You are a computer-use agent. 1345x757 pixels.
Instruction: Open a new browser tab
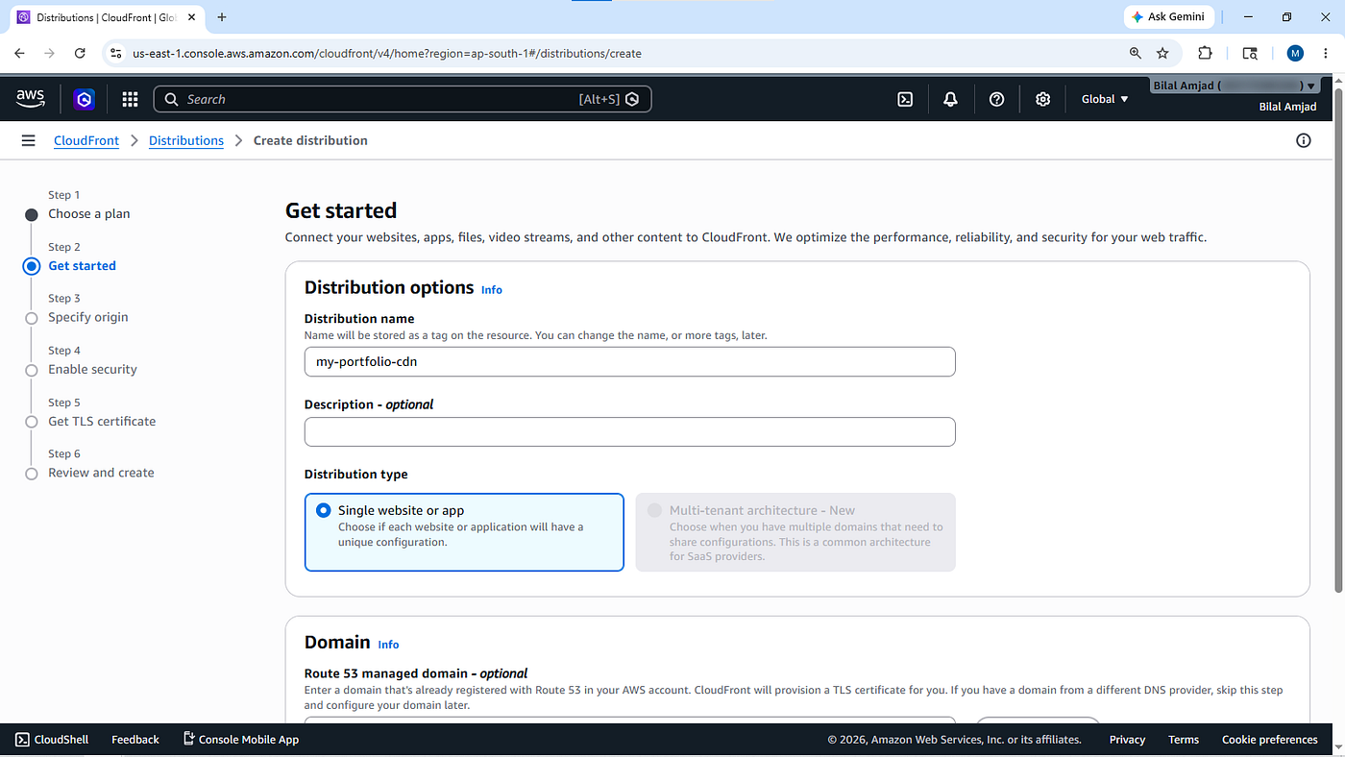(x=222, y=17)
